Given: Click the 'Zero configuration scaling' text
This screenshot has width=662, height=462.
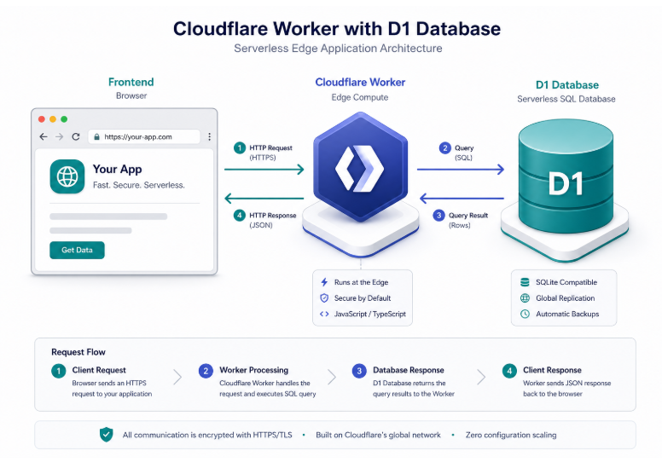Looking at the screenshot, I should [511, 435].
